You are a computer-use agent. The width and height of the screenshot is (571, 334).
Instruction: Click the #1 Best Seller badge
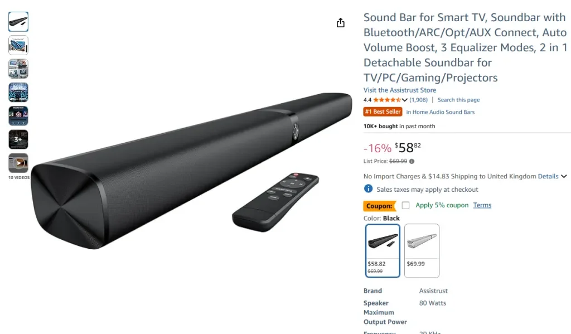383,112
